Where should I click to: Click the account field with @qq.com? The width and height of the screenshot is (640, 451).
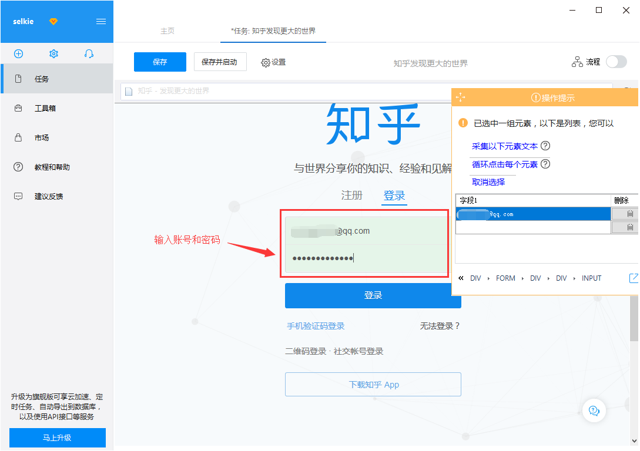[366, 231]
